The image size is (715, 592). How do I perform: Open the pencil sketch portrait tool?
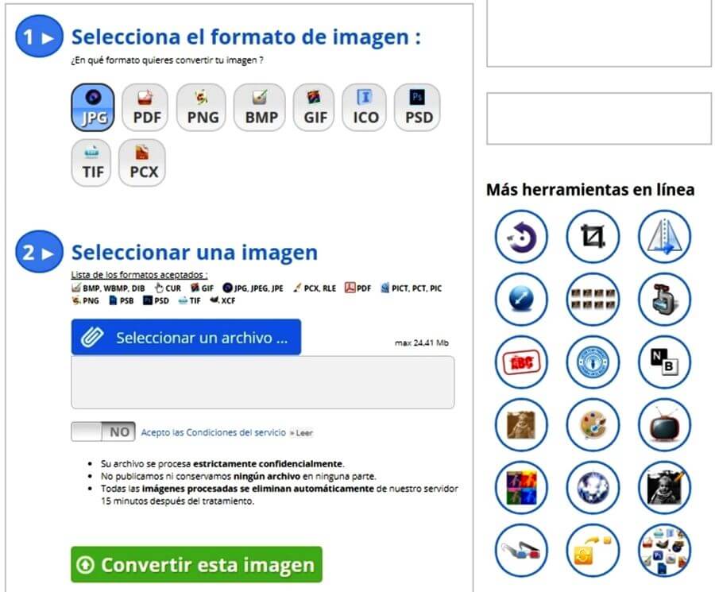tap(664, 488)
